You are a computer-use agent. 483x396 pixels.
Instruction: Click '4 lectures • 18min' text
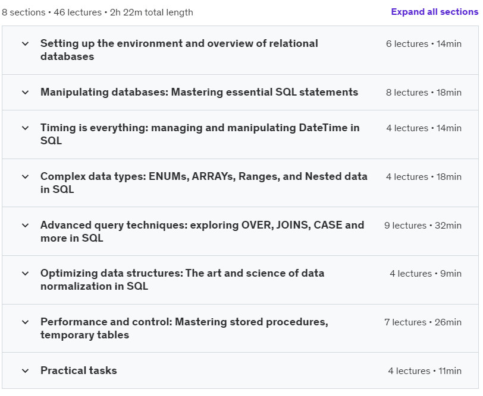[424, 177]
